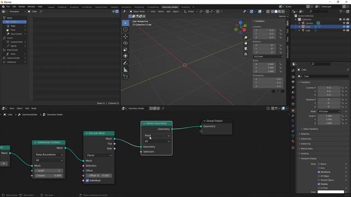Image resolution: width=351 pixels, height=197 pixels.
Task: Adjust the Offset Scale field on Extrude Mesh
Action: [99, 176]
